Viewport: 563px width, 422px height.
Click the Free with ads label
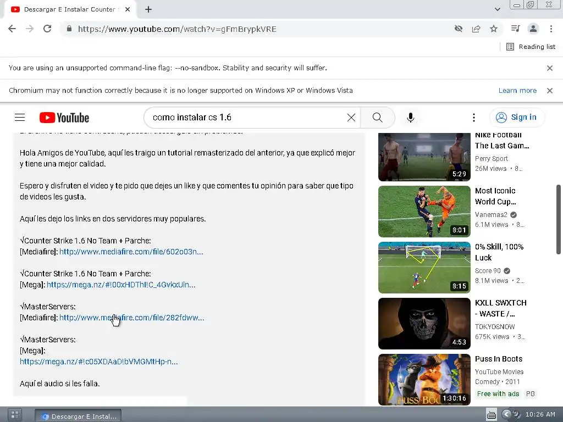pos(498,393)
